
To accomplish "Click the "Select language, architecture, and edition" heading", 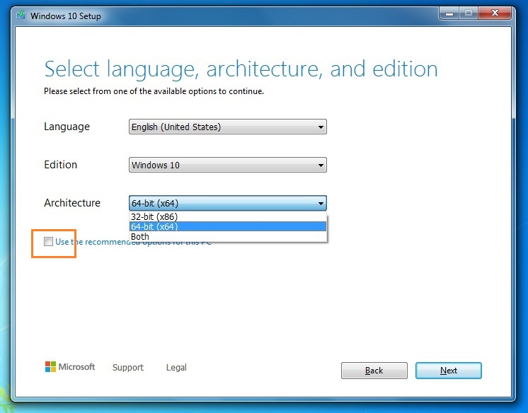I will [x=241, y=69].
